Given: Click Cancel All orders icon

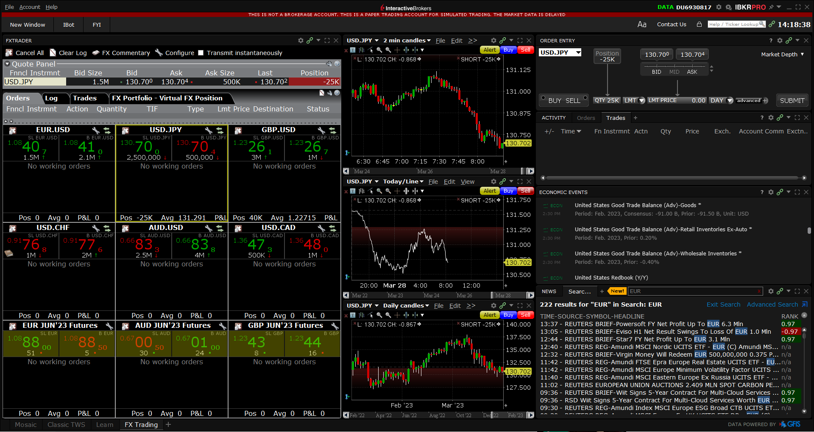Looking at the screenshot, I should click(x=9, y=53).
